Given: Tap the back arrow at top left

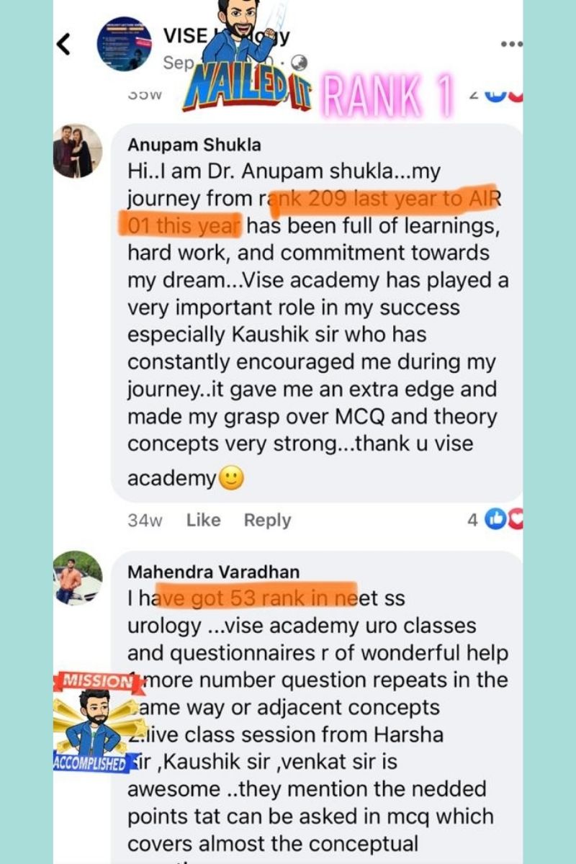Looking at the screenshot, I should tap(64, 45).
